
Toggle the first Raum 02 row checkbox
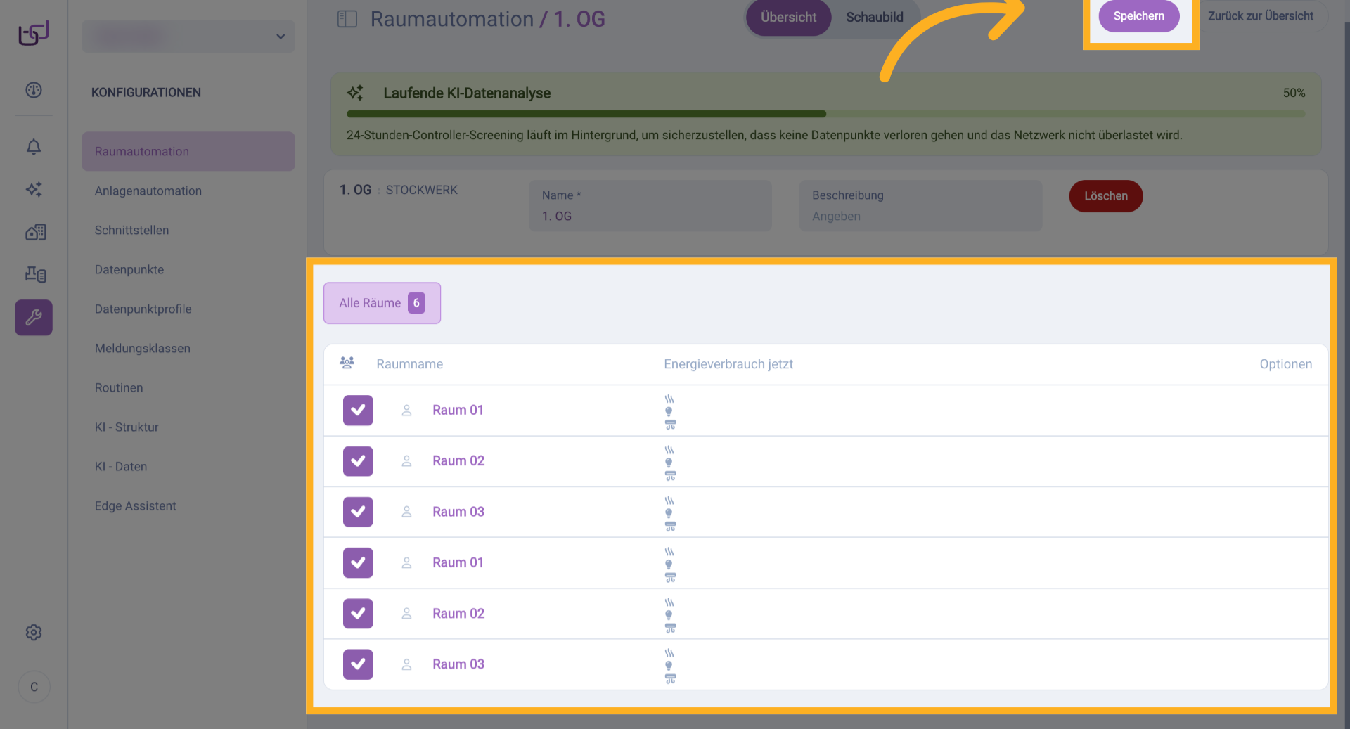pos(358,461)
